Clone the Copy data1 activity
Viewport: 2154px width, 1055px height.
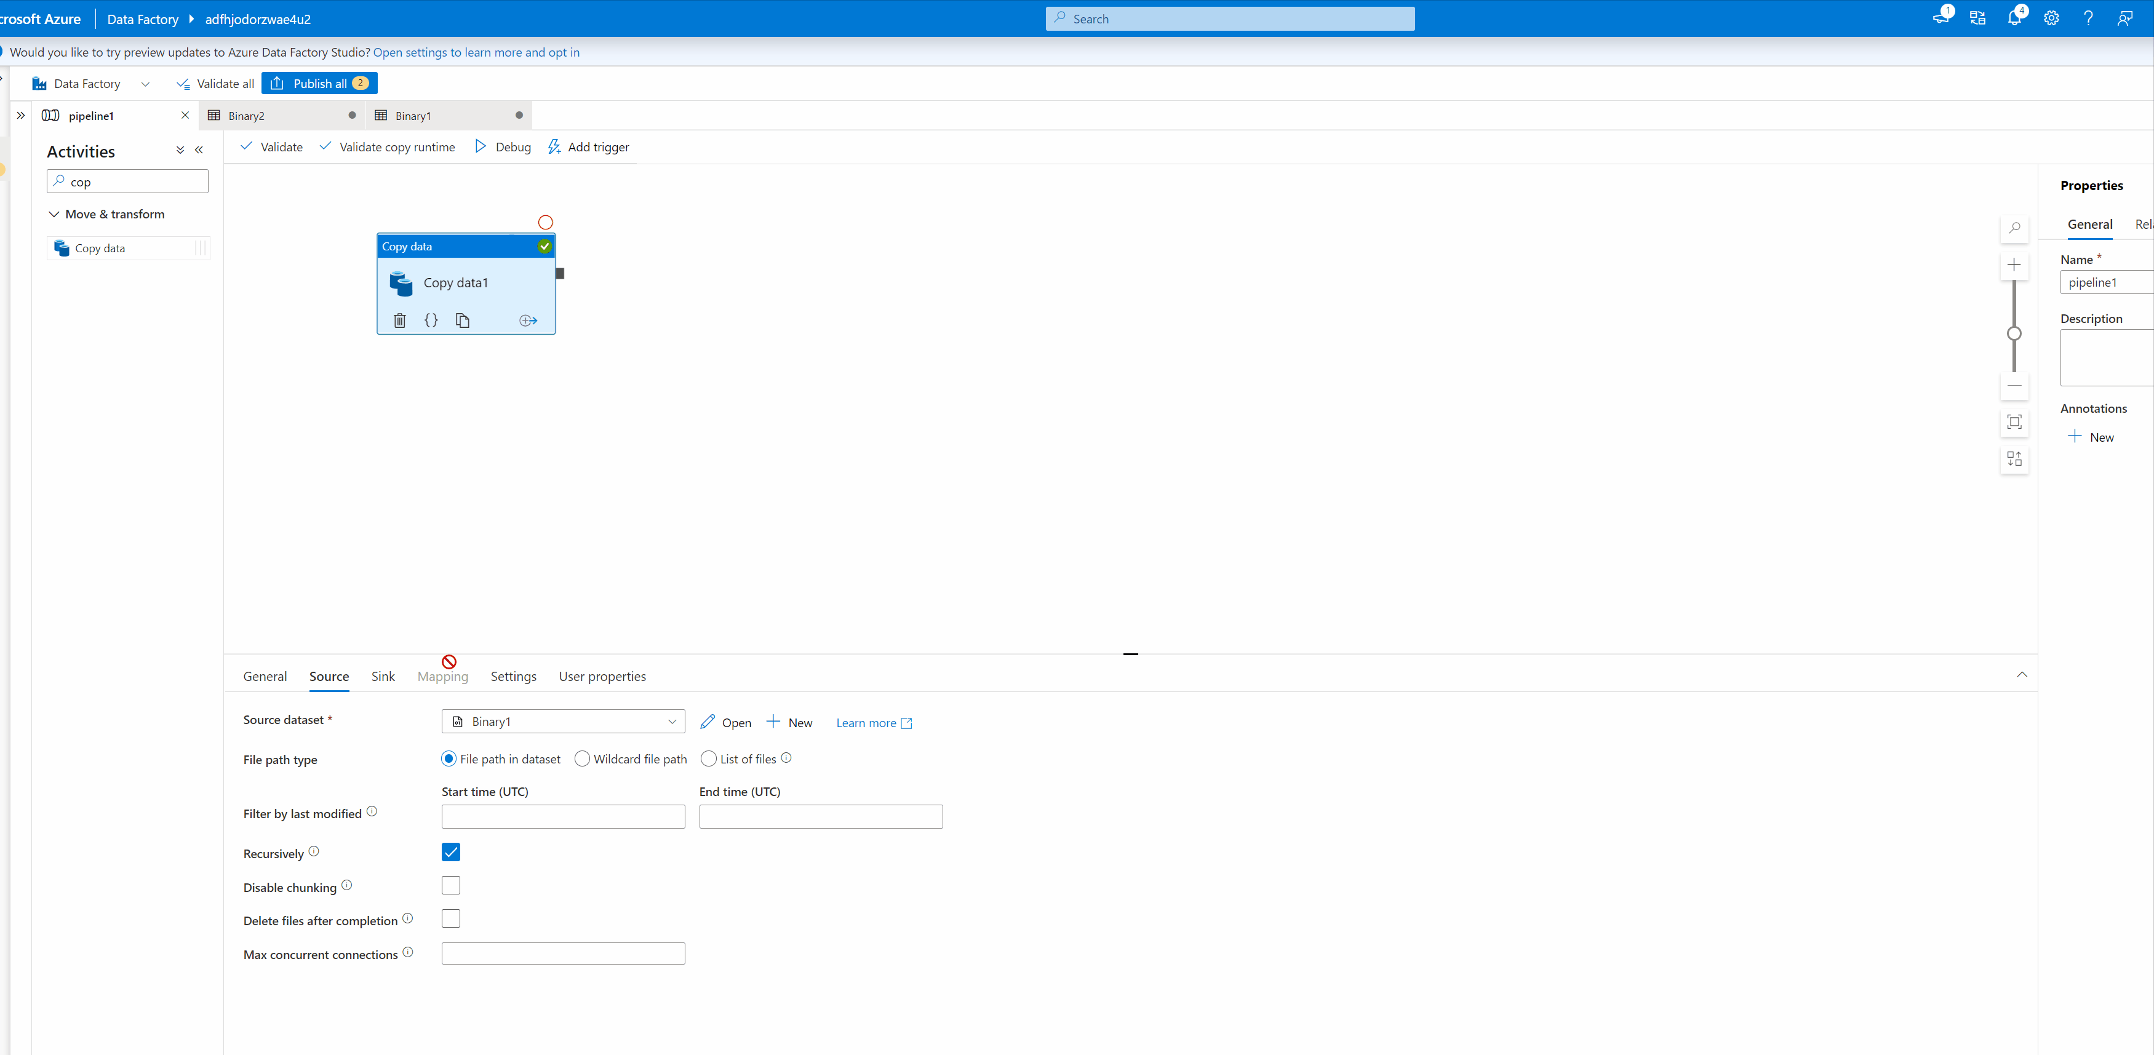click(x=463, y=320)
